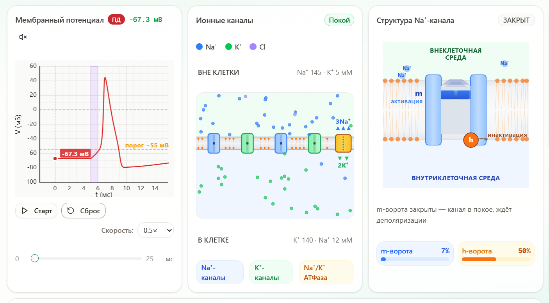Click the h-ворота 50% progress bar
This screenshot has width=549, height=303.
point(496,259)
